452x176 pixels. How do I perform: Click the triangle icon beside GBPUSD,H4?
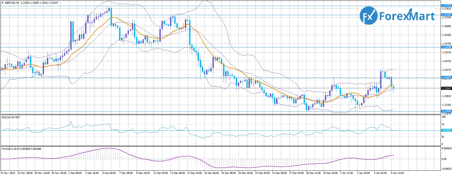2,3
